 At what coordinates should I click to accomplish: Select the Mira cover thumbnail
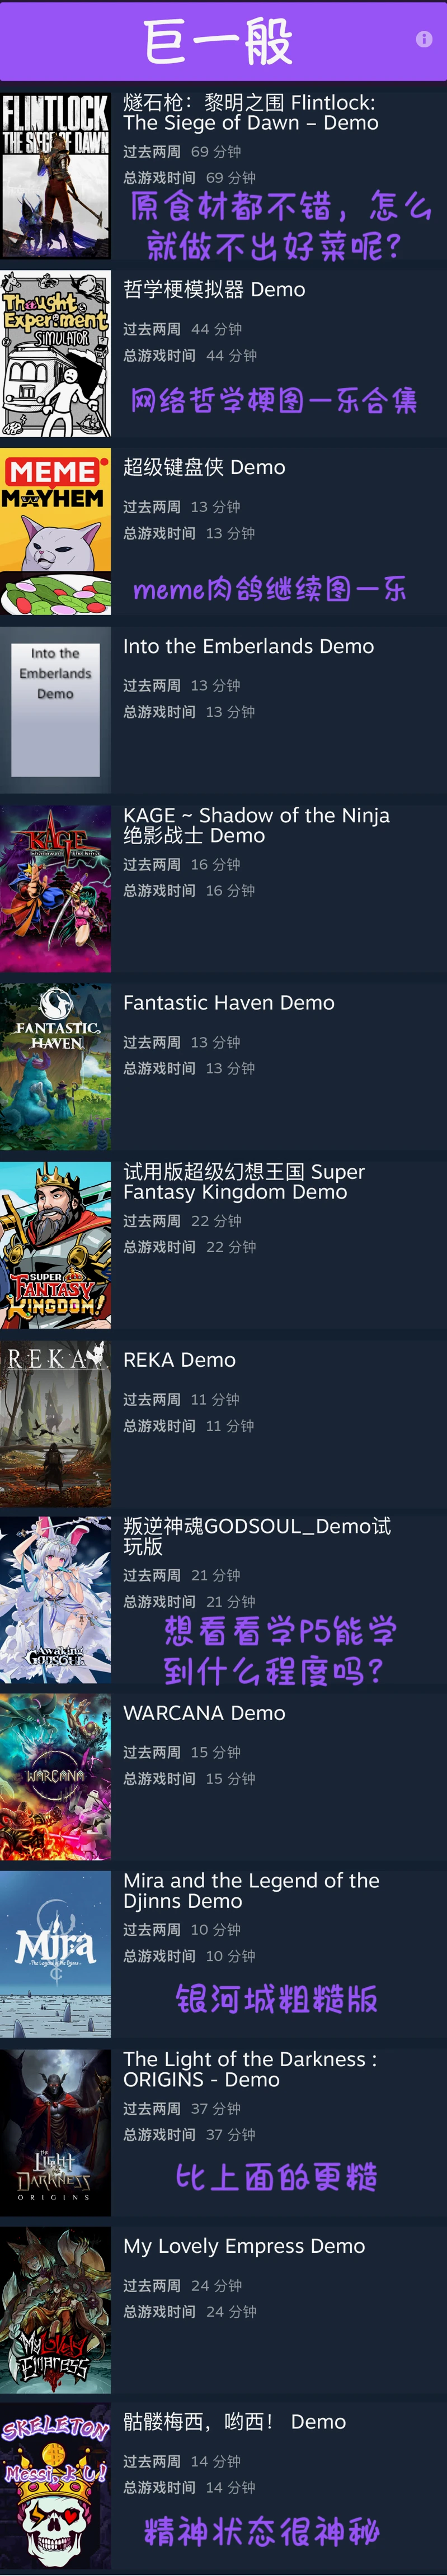[x=55, y=1955]
